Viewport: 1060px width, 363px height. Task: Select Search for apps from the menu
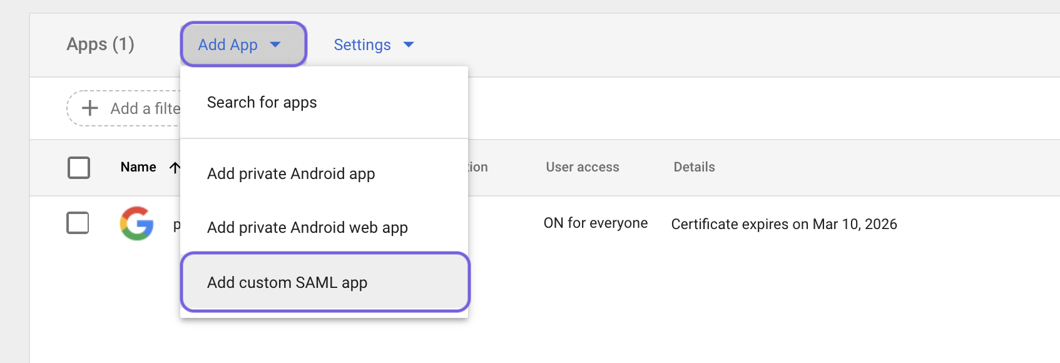(x=262, y=102)
